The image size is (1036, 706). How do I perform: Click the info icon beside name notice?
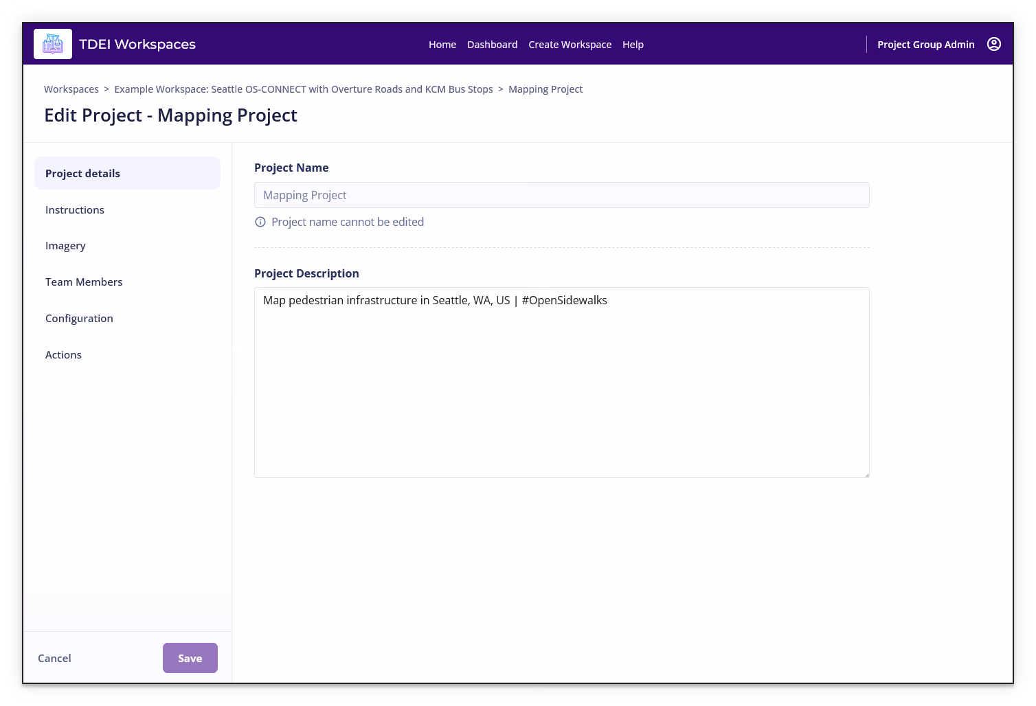tap(260, 222)
